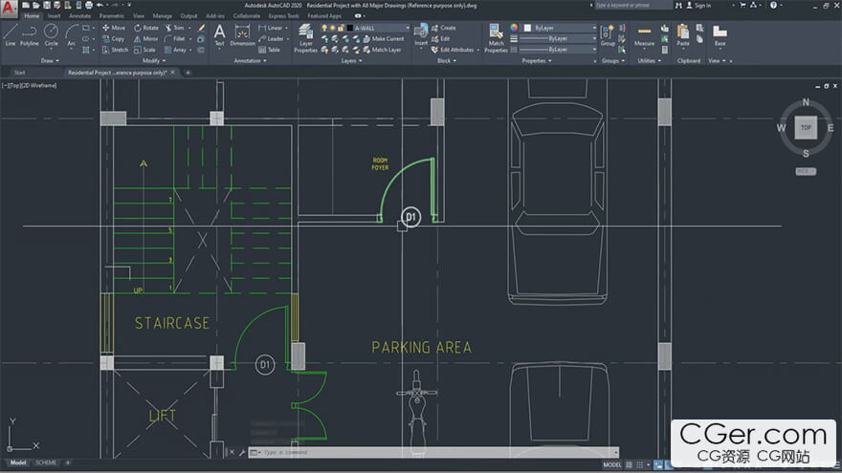Click Sign In button
This screenshot has height=473, width=842.
698,6
